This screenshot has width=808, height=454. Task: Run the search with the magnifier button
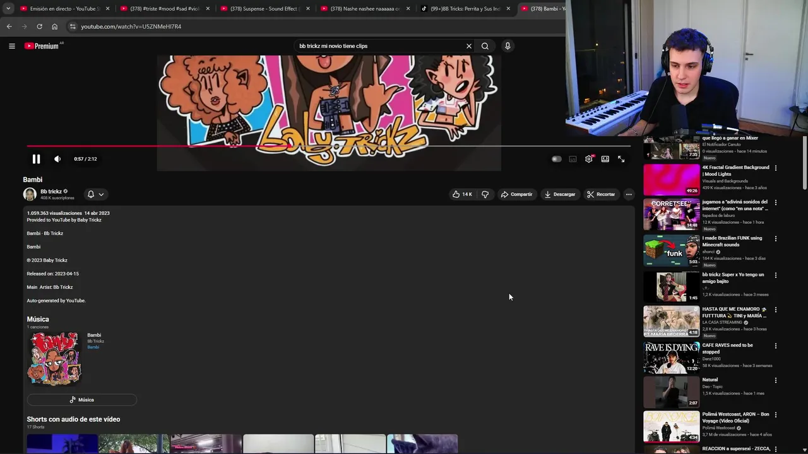485,46
